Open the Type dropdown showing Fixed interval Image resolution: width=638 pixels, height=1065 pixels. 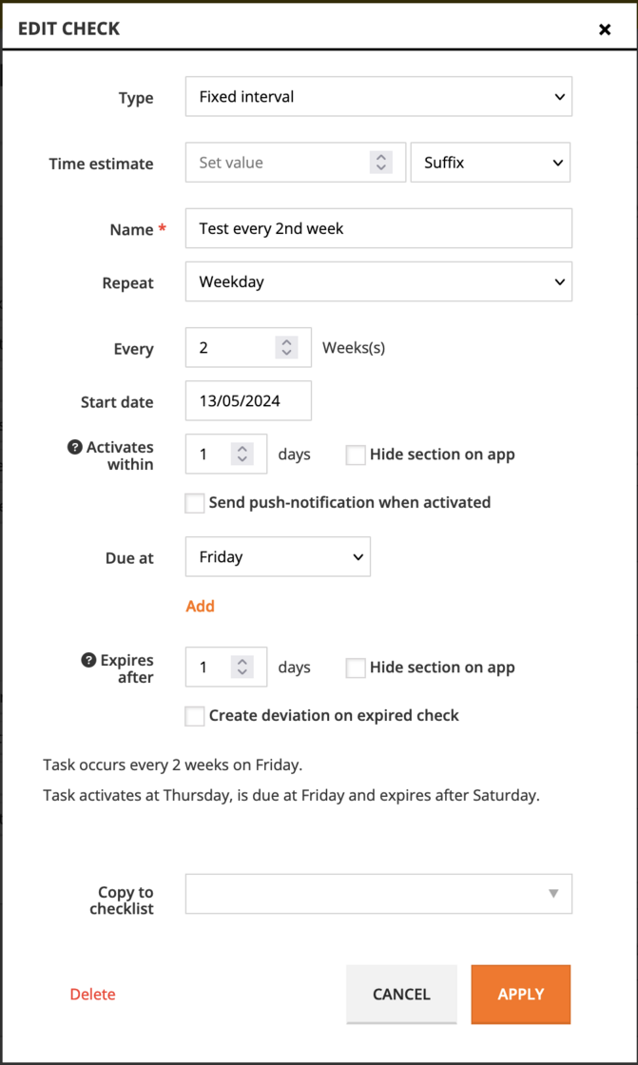point(378,96)
